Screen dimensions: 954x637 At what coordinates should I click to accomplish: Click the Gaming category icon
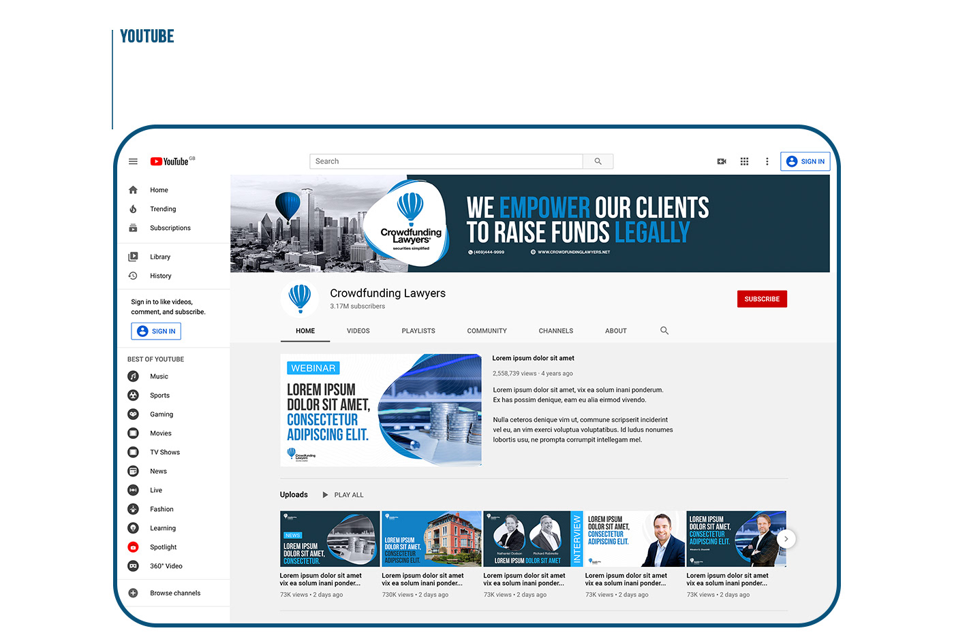[133, 414]
